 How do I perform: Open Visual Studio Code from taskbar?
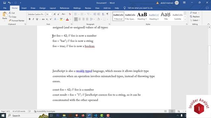point(96,115)
